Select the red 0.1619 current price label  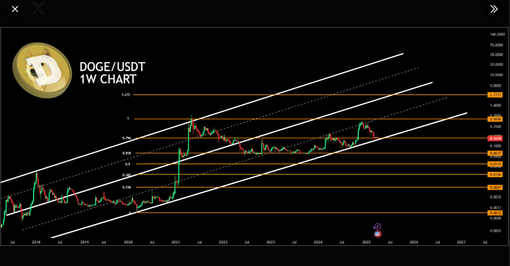point(494,137)
